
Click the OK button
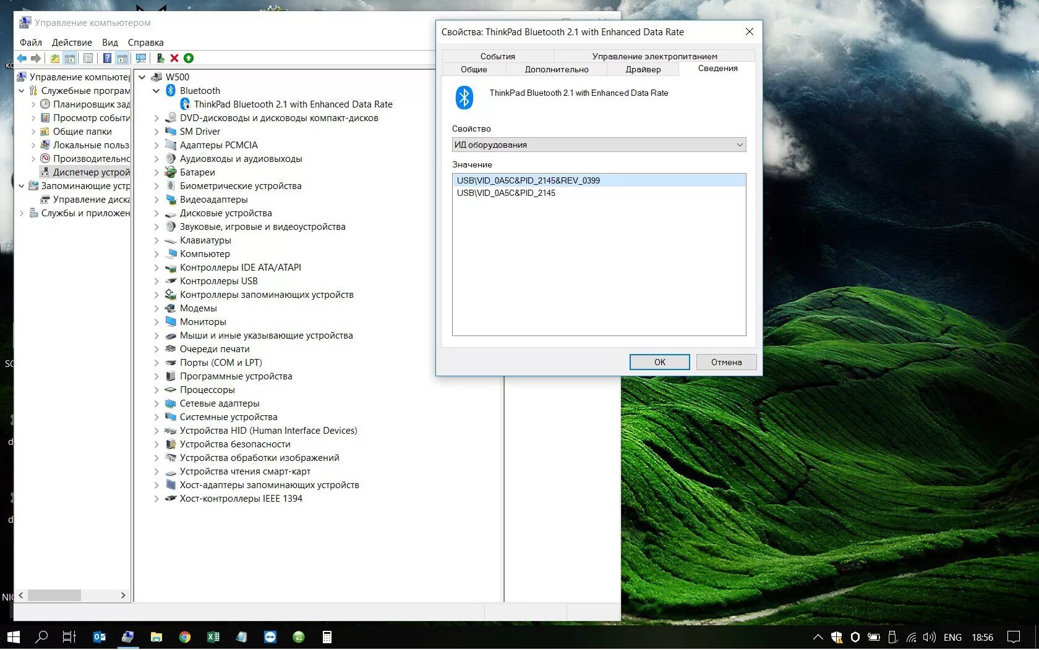[x=660, y=362]
